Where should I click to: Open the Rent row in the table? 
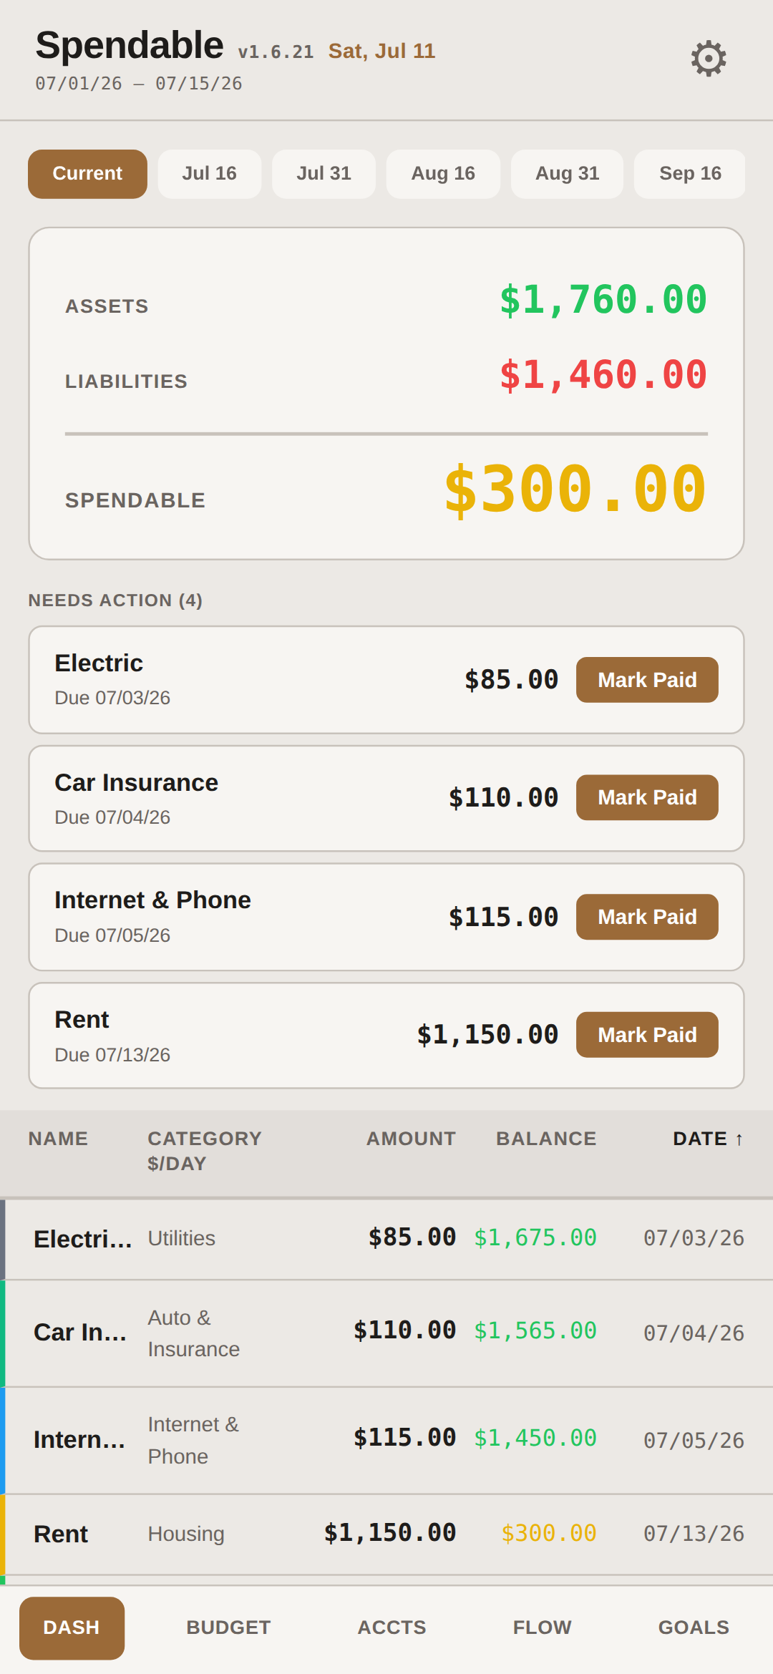pyautogui.click(x=386, y=1534)
